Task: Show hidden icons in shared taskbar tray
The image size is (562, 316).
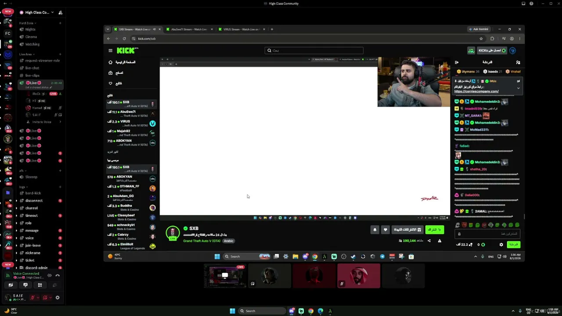Action: pyautogui.click(x=476, y=256)
